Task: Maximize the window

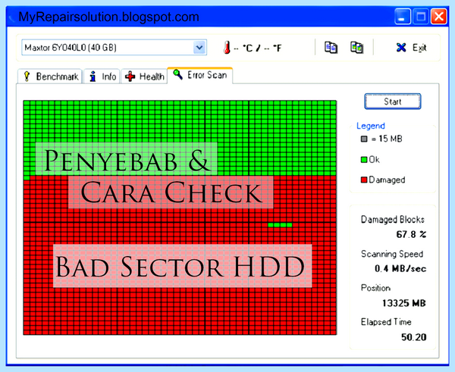Action: 420,17
